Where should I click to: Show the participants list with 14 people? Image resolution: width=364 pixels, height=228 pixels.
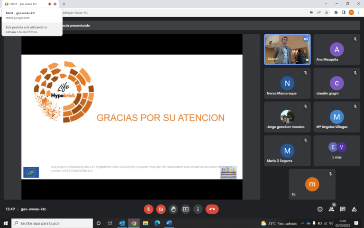[x=331, y=209]
